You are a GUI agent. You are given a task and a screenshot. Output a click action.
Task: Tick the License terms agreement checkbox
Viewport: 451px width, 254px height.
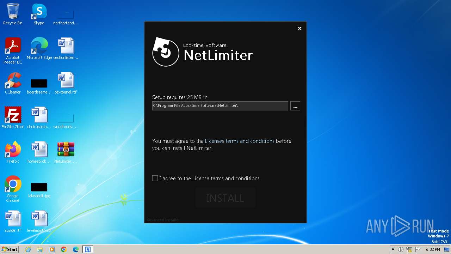click(155, 178)
